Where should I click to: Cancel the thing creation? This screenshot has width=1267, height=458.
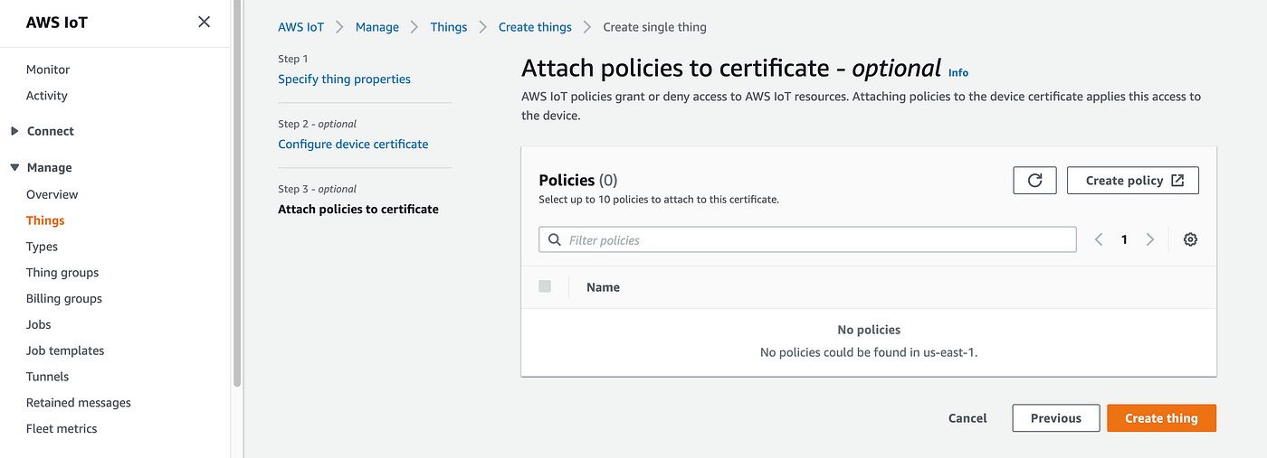(967, 418)
